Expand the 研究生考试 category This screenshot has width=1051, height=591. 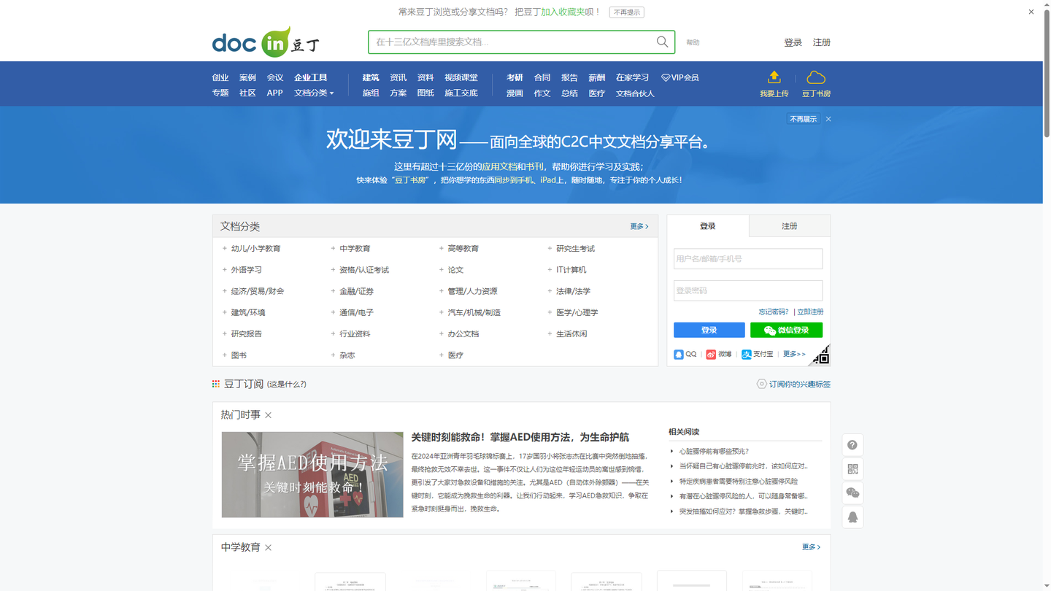tap(550, 249)
